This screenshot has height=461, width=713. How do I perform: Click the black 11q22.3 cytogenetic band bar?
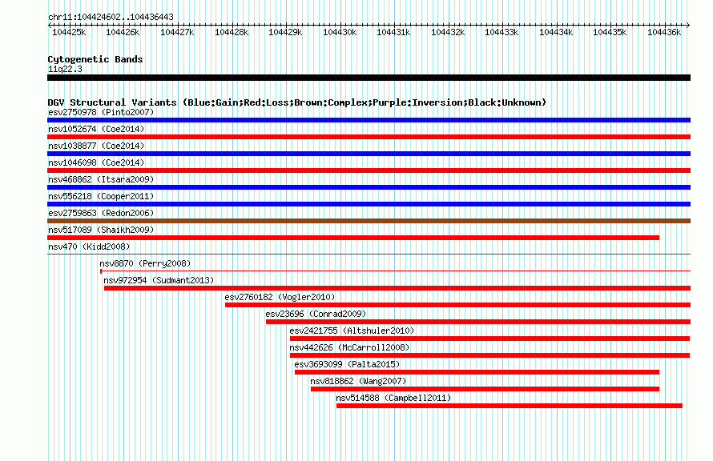(369, 78)
